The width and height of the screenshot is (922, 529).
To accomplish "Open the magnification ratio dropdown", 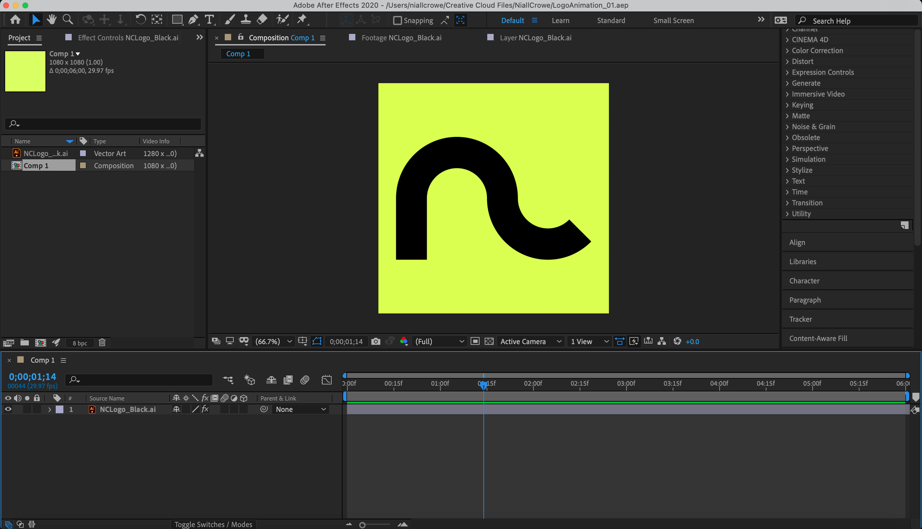I will coord(273,341).
